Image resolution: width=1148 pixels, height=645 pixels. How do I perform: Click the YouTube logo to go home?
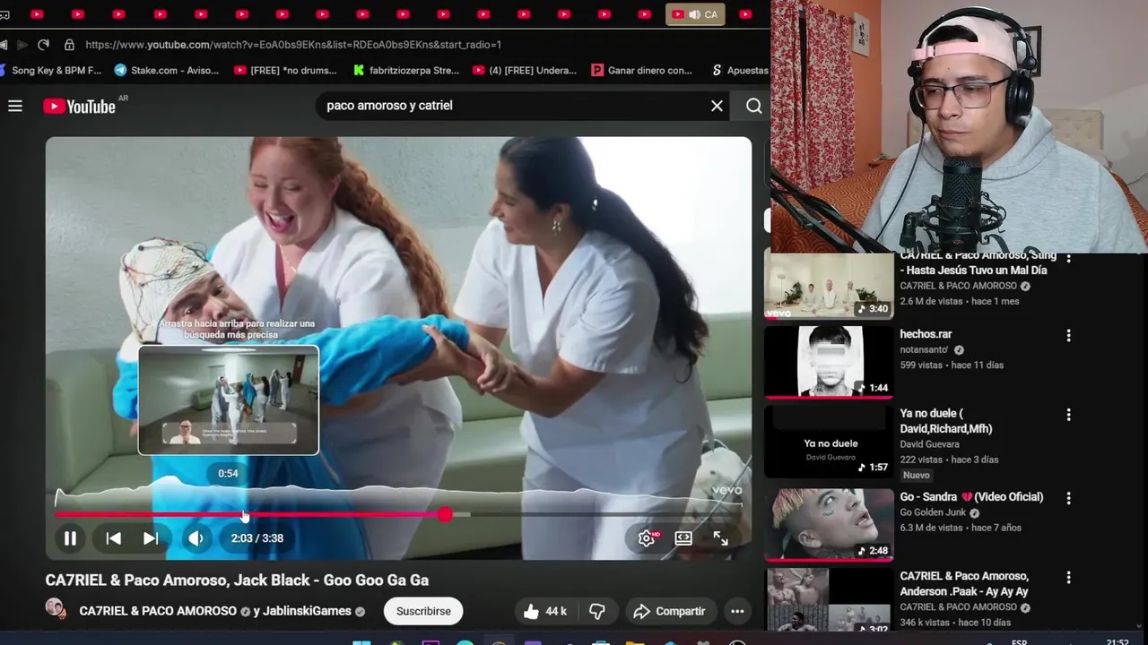pyautogui.click(x=80, y=107)
